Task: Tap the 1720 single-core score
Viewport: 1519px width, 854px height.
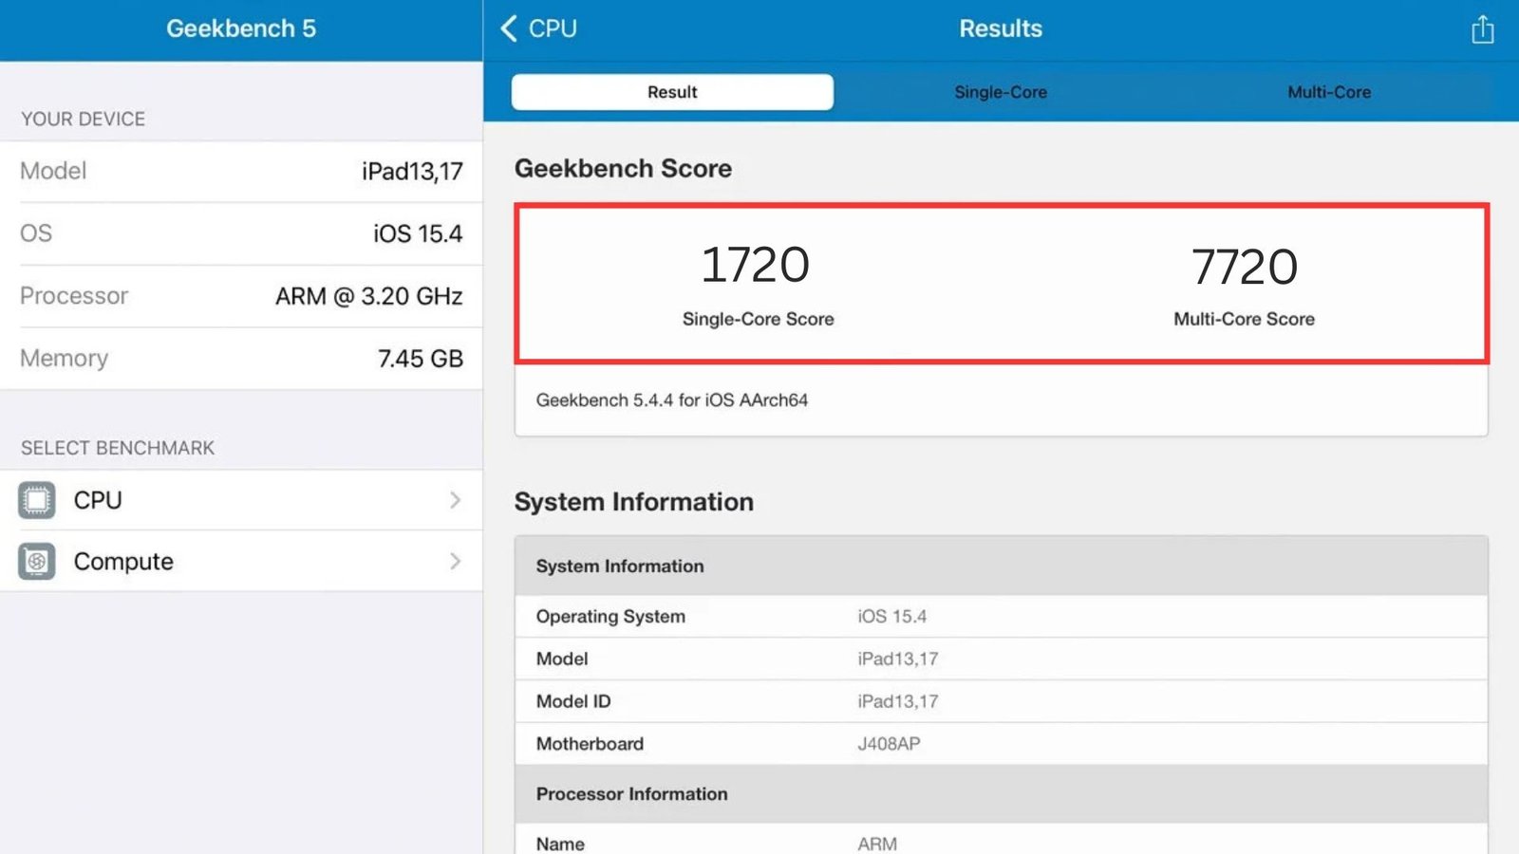Action: point(756,265)
